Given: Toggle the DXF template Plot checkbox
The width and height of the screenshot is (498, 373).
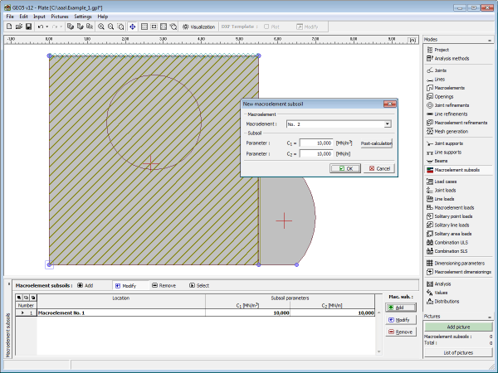Looking at the screenshot, I should pyautogui.click(x=266, y=27).
